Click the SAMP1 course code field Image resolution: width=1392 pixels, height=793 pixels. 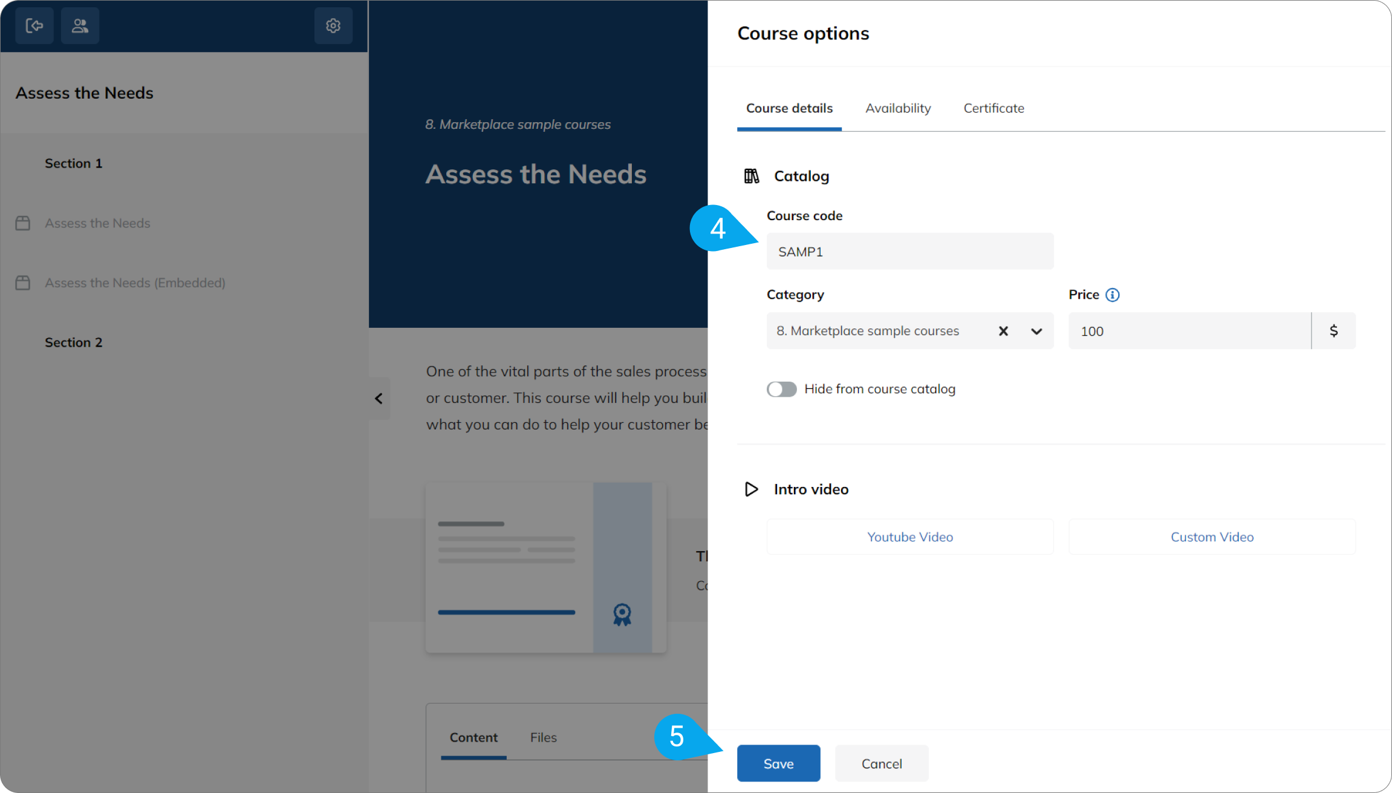click(x=909, y=251)
